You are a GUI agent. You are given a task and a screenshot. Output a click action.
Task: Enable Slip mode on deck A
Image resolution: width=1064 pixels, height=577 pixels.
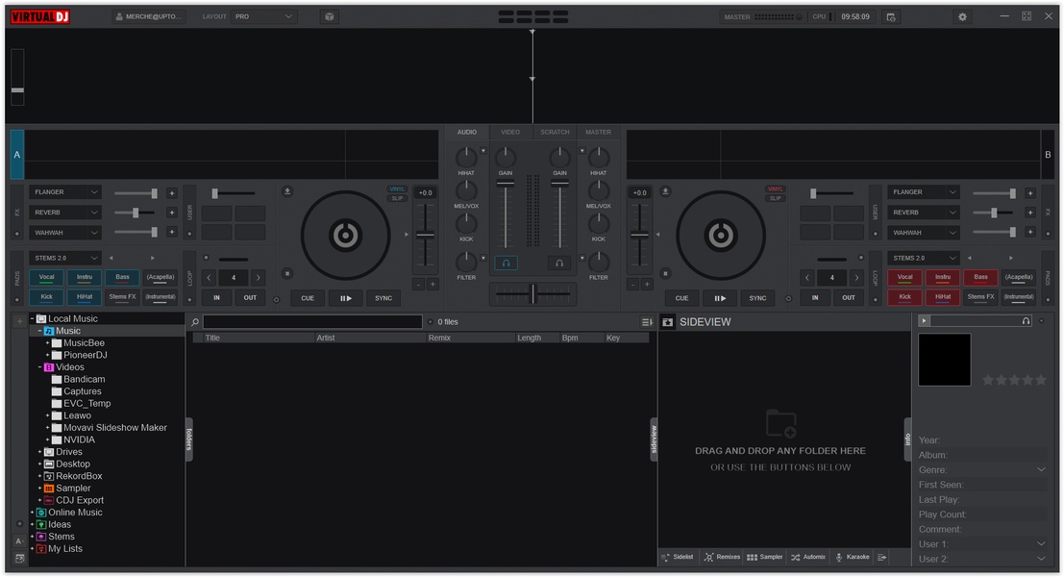click(397, 198)
